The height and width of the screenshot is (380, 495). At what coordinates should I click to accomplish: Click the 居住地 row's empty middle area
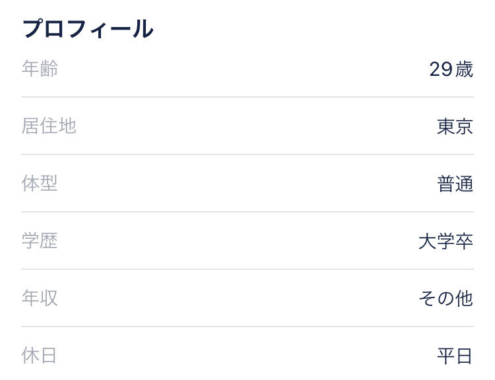(x=256, y=126)
